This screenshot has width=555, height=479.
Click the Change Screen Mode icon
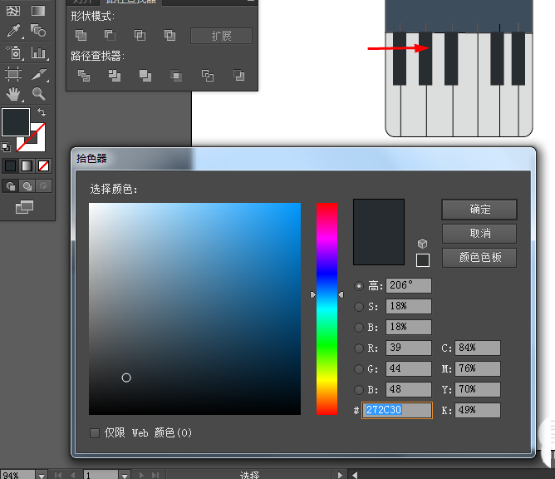point(25,206)
